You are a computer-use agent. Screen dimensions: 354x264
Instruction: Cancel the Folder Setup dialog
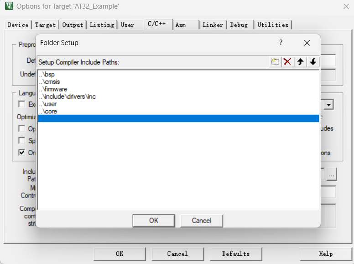(x=202, y=220)
